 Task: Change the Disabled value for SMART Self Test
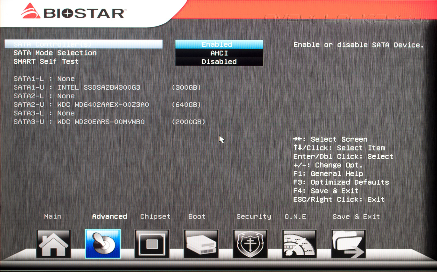[x=219, y=62]
